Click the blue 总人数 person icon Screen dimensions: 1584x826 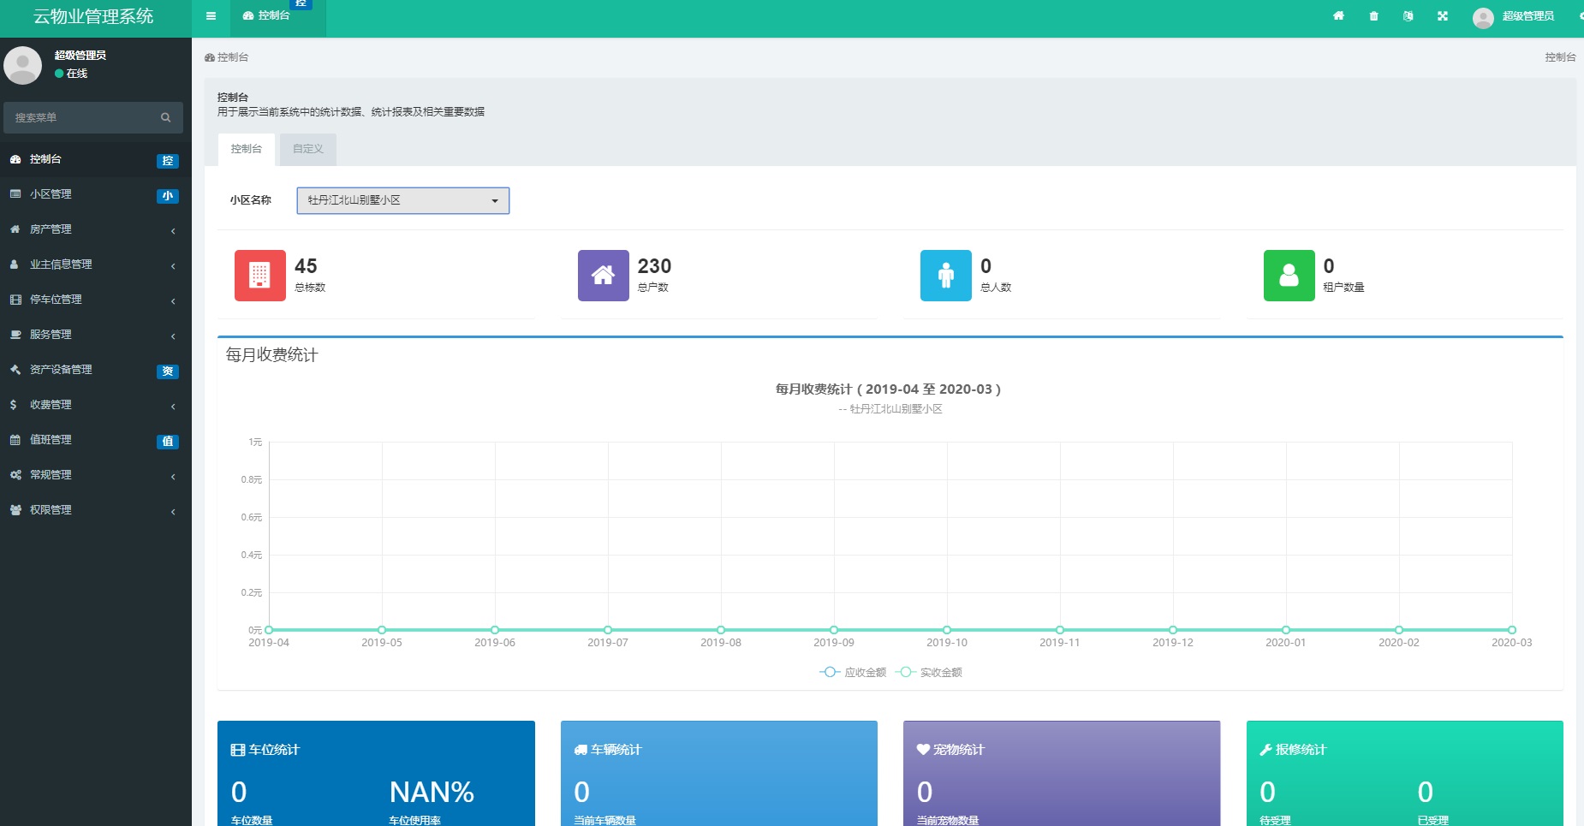click(945, 276)
